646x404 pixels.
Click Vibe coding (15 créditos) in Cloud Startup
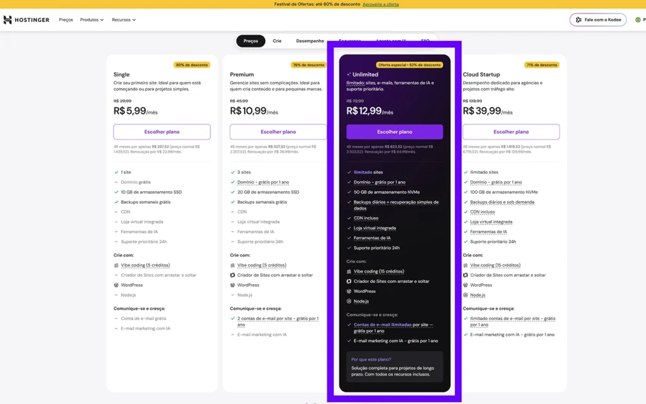point(495,265)
